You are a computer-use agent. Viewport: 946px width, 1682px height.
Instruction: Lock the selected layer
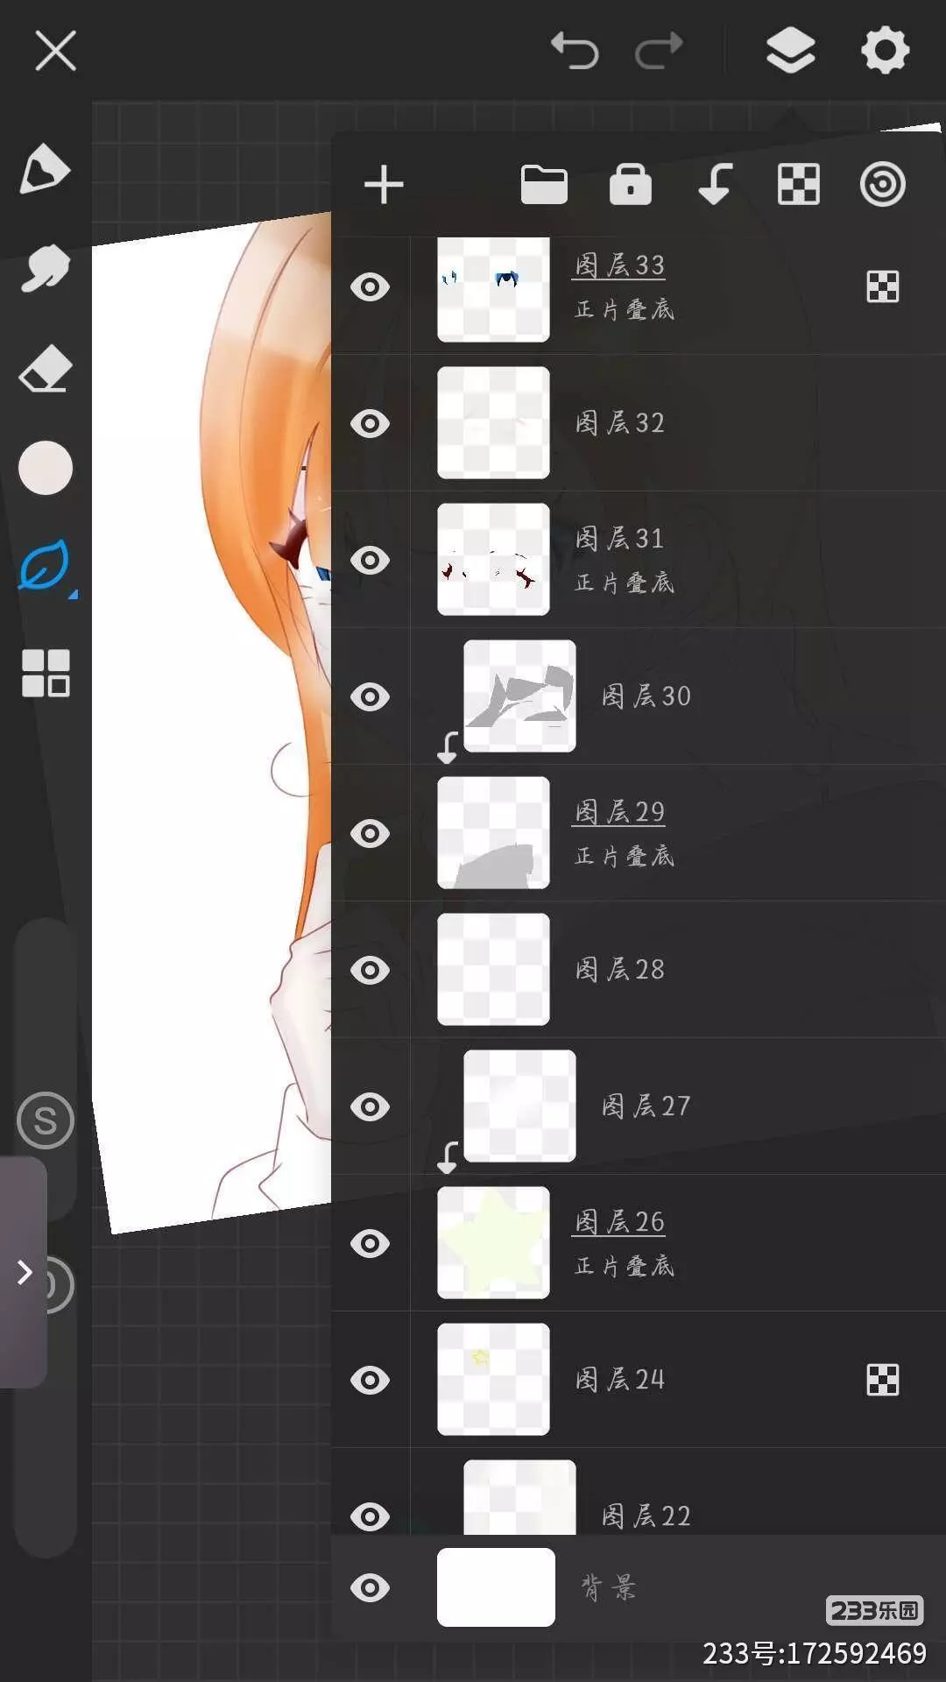631,185
